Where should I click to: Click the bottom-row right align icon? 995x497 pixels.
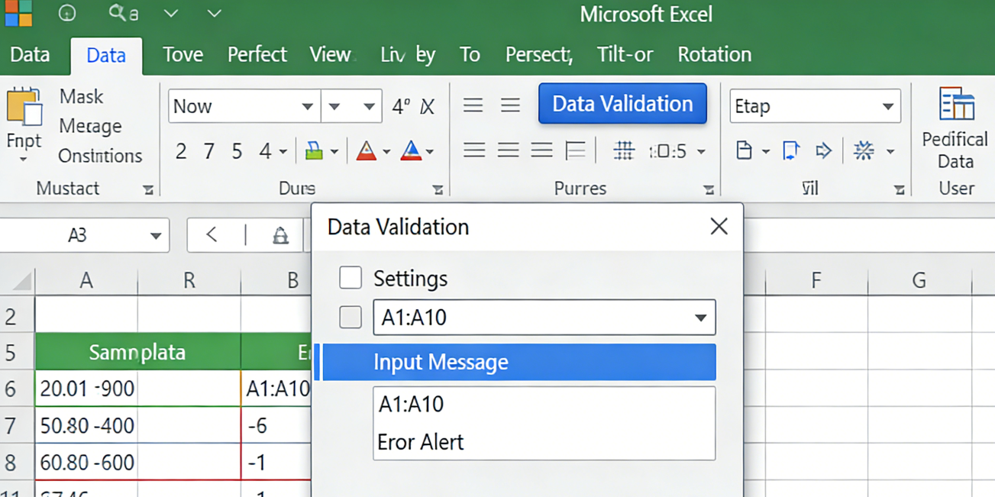(x=541, y=150)
